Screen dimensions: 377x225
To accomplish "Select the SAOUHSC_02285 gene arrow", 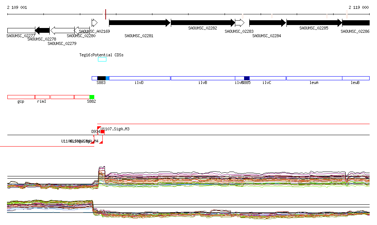I will pos(314,23).
